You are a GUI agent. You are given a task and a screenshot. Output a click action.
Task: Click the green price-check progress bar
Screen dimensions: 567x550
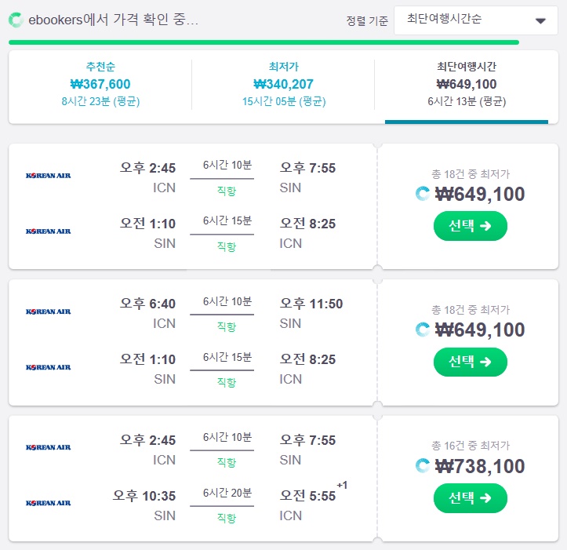pyautogui.click(x=264, y=42)
